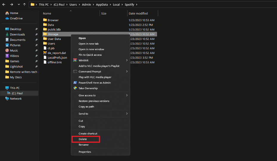Open Documents quick access folder
The image size is (277, 161).
click(x=15, y=40)
